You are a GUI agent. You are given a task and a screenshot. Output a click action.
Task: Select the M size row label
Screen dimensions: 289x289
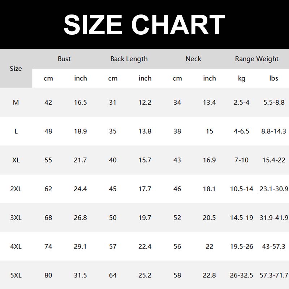16,103
